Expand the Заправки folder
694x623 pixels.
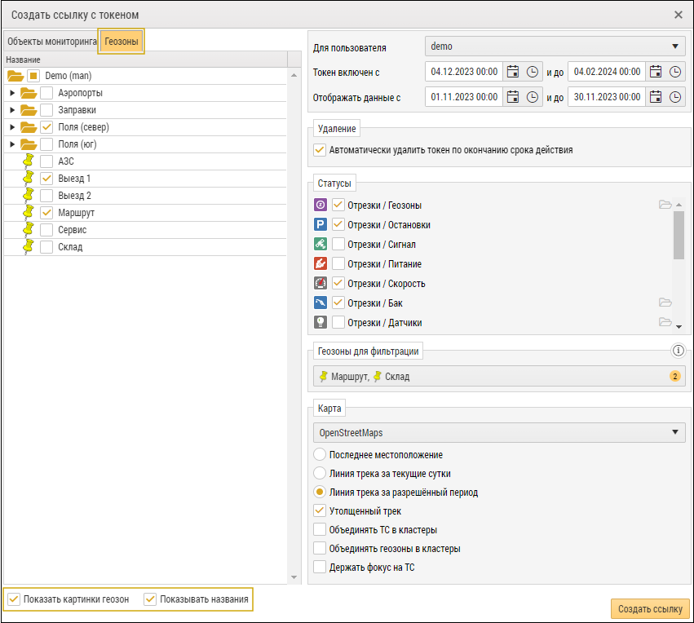(12, 110)
